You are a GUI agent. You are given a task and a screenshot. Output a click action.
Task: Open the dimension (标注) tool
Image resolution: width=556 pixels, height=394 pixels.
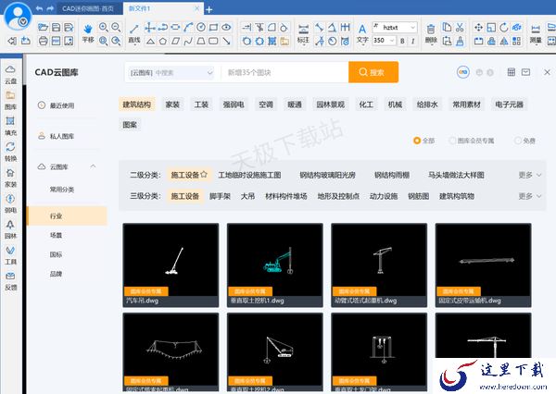[x=303, y=33]
